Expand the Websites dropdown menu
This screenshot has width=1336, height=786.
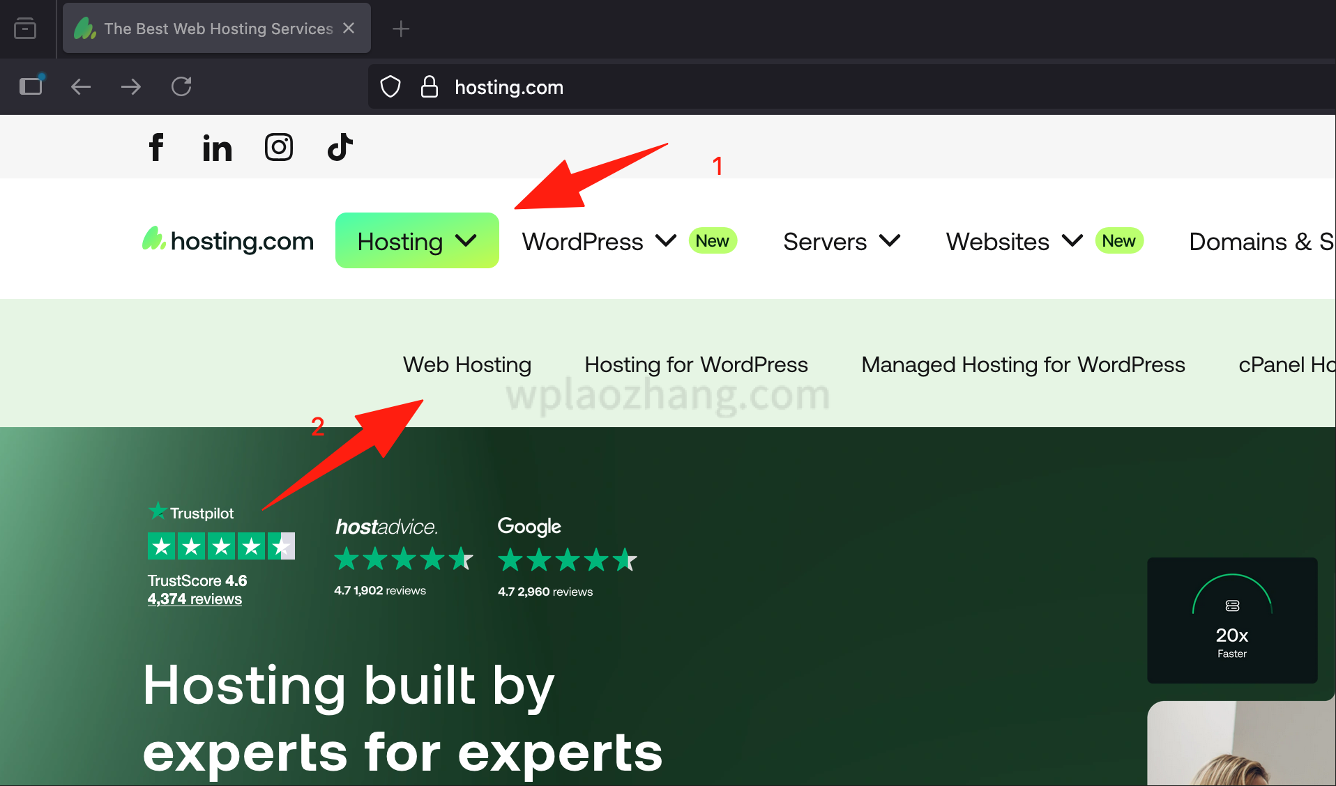(x=1014, y=242)
